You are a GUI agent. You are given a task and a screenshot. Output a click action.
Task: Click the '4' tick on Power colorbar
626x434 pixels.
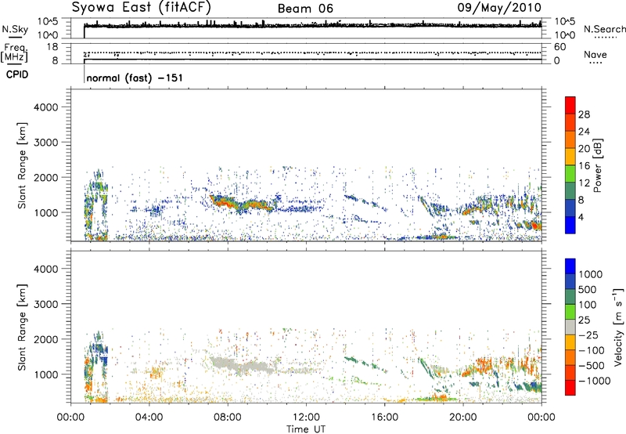[x=581, y=217]
